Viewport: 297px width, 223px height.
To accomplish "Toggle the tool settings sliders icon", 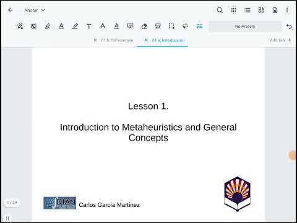I will pos(199,26).
